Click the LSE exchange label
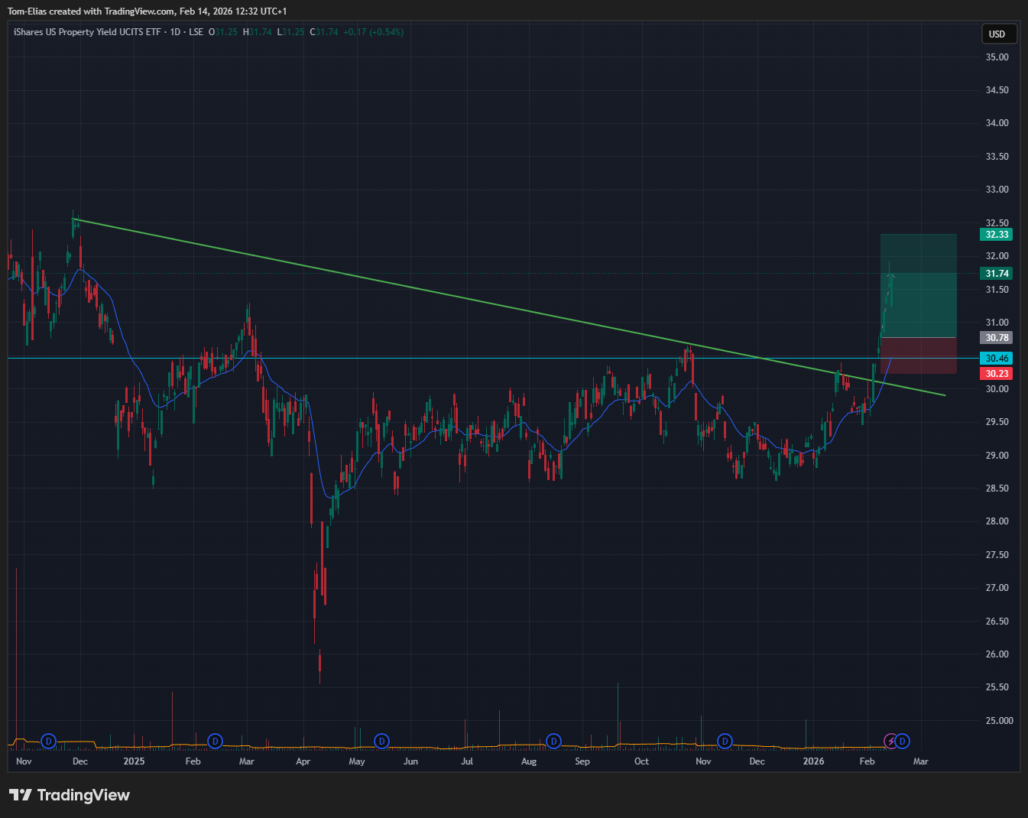This screenshot has height=818, width=1028. point(196,32)
